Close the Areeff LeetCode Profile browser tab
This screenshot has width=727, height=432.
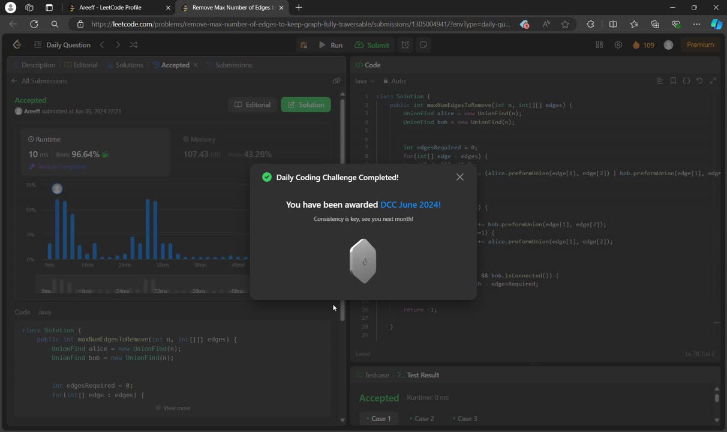point(168,8)
